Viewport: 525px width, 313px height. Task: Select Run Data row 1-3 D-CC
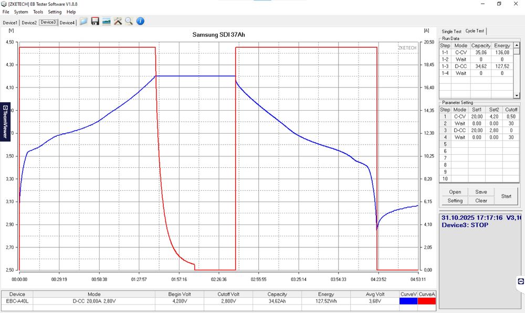click(x=476, y=66)
